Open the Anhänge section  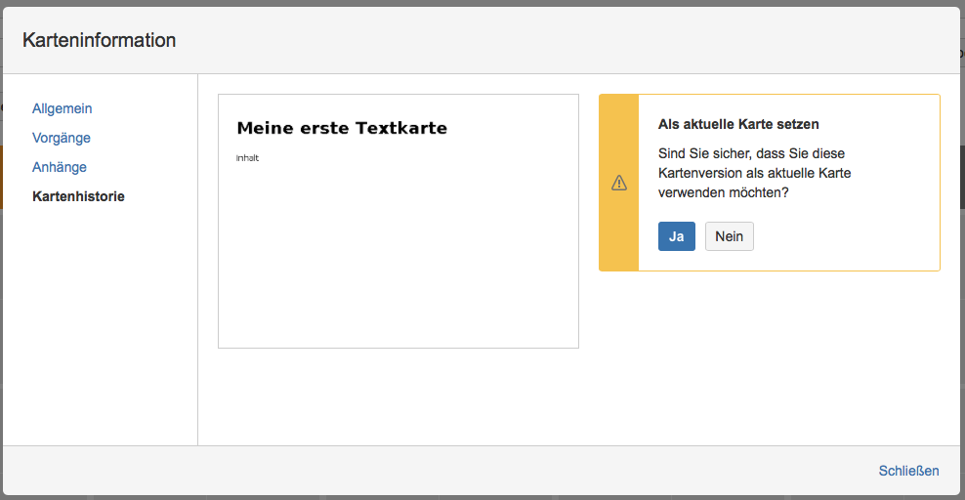[60, 167]
